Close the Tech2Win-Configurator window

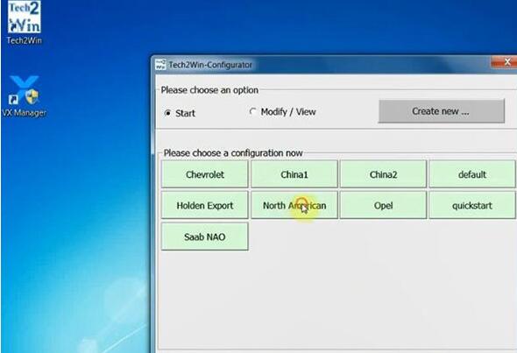pyautogui.click(x=505, y=62)
